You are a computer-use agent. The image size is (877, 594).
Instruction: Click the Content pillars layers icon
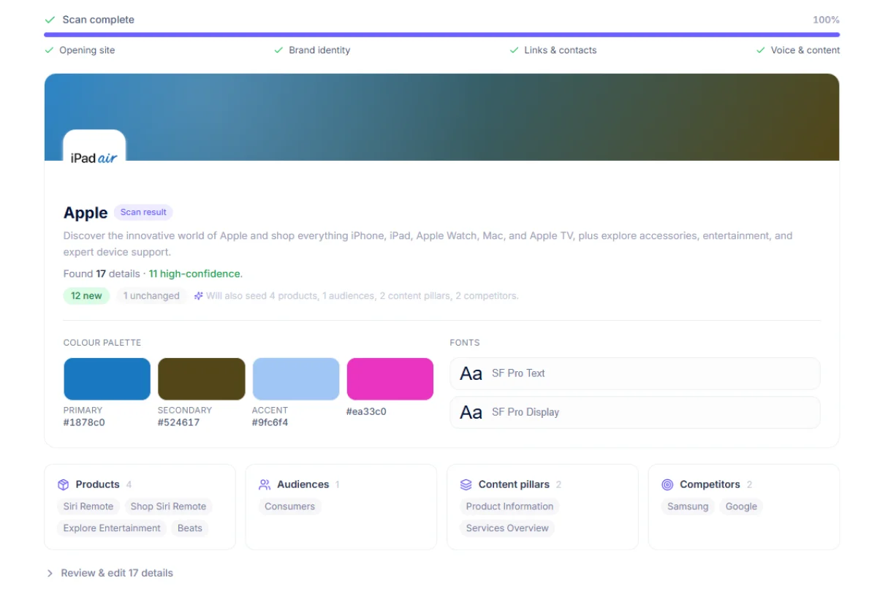pos(466,484)
